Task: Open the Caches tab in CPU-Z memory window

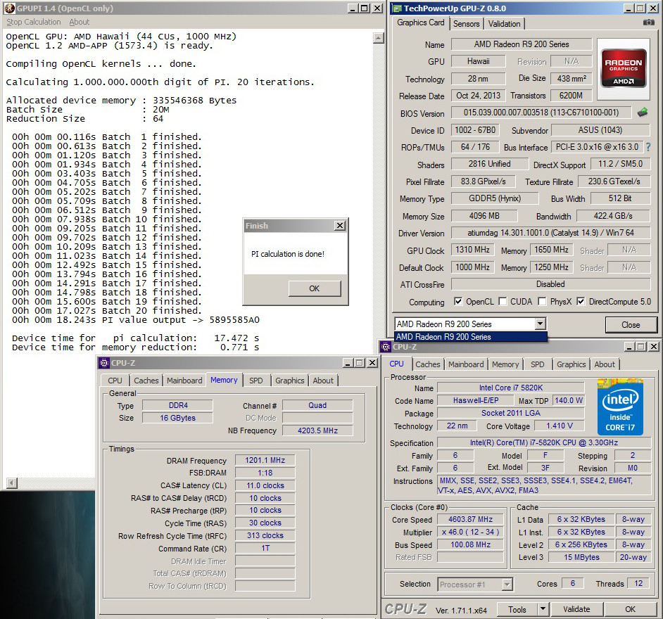Action: (146, 381)
